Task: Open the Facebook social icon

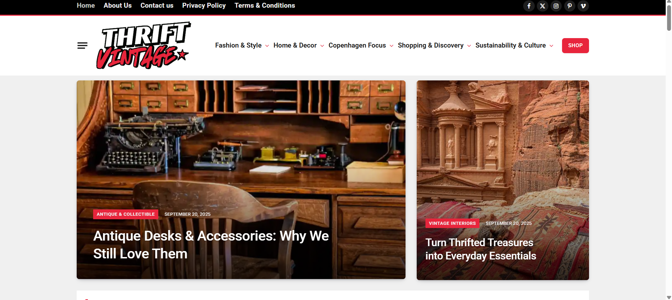Action: pyautogui.click(x=529, y=6)
